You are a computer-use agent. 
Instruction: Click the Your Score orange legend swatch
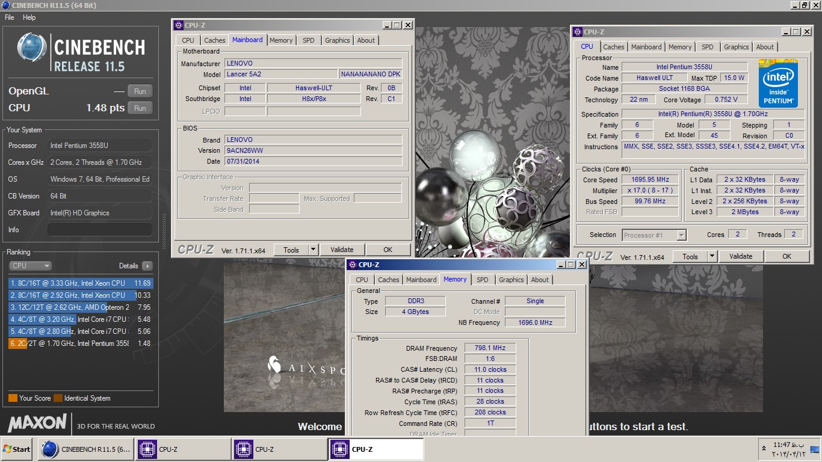(x=13, y=398)
